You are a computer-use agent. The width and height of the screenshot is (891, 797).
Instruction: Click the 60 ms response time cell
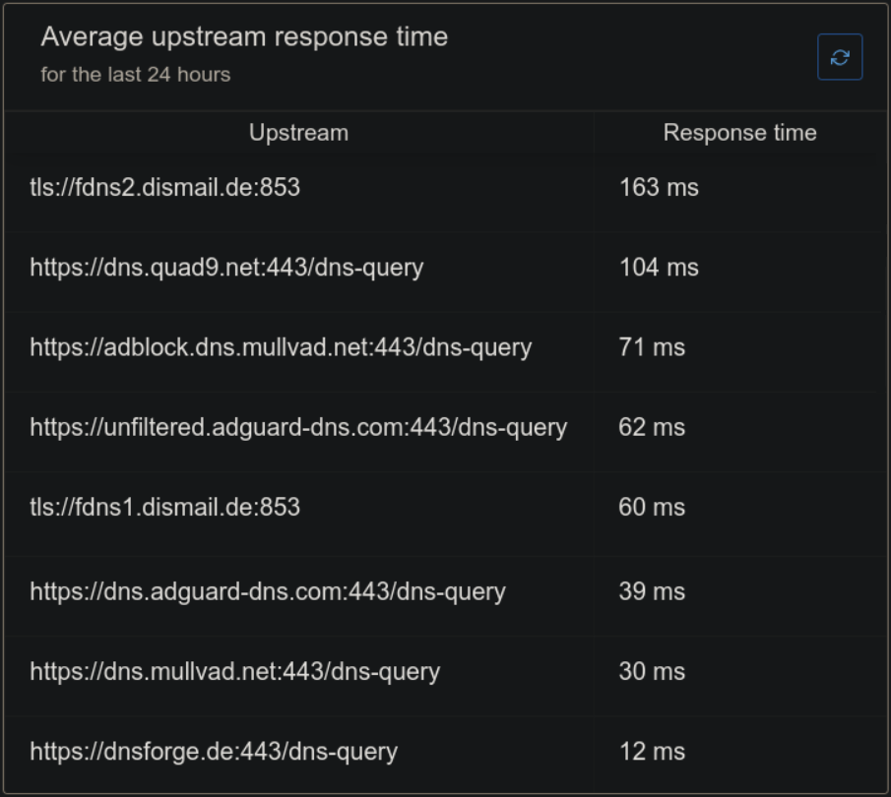652,507
